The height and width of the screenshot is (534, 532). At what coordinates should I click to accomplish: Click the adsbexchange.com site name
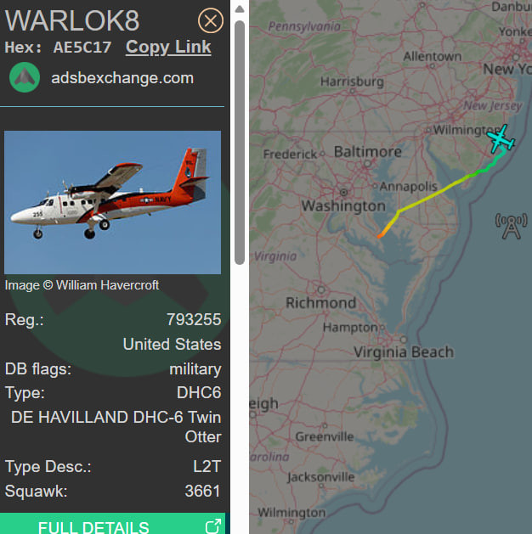tap(122, 78)
